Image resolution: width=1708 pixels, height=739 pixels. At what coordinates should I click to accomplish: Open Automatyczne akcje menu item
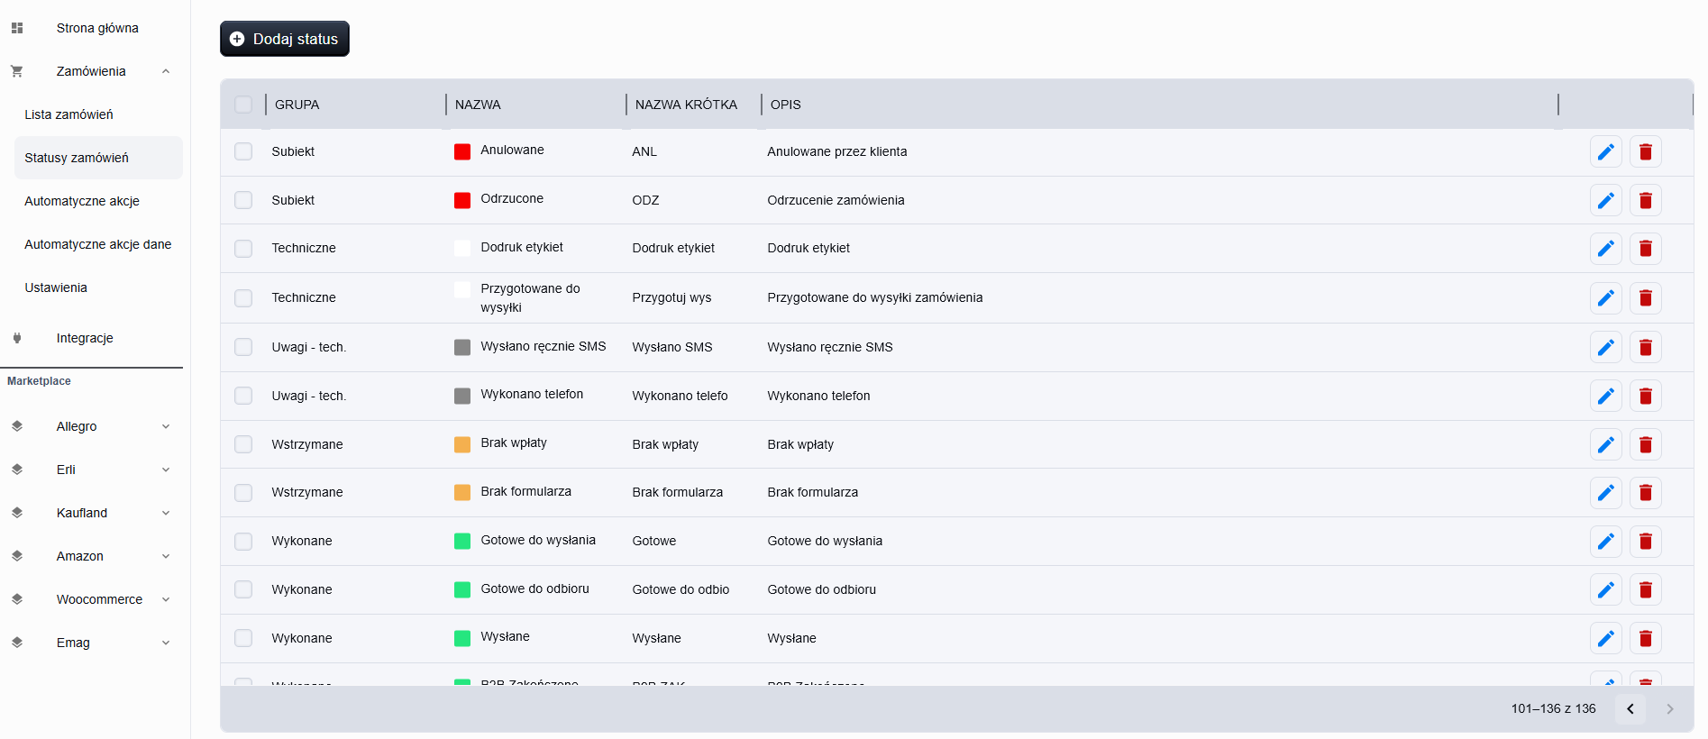(98, 201)
